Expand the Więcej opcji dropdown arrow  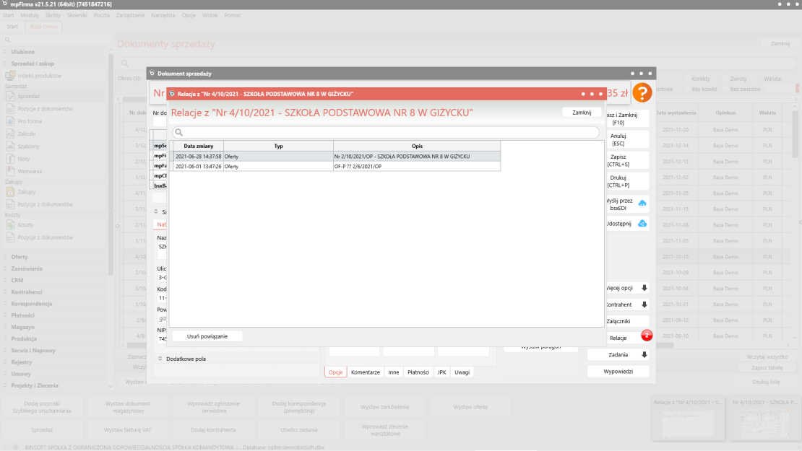pyautogui.click(x=644, y=288)
